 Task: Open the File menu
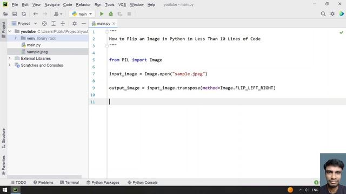[15, 5]
